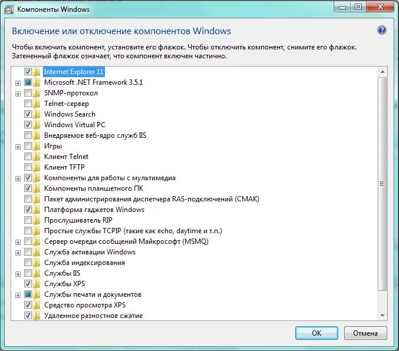Click folder icon beside Служба индексирования
The height and width of the screenshot is (351, 399).
37,263
